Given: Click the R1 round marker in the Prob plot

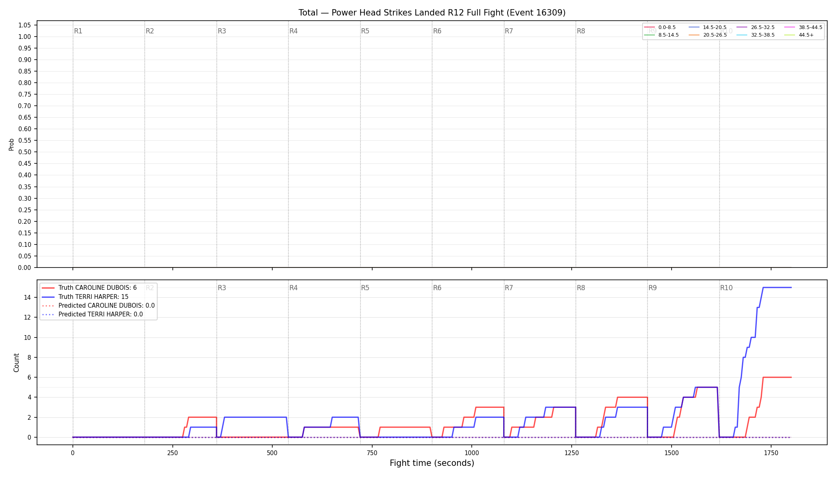Looking at the screenshot, I should [x=78, y=31].
